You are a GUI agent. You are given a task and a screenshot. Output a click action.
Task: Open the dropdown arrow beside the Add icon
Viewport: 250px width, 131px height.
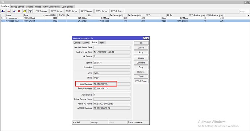5,11
